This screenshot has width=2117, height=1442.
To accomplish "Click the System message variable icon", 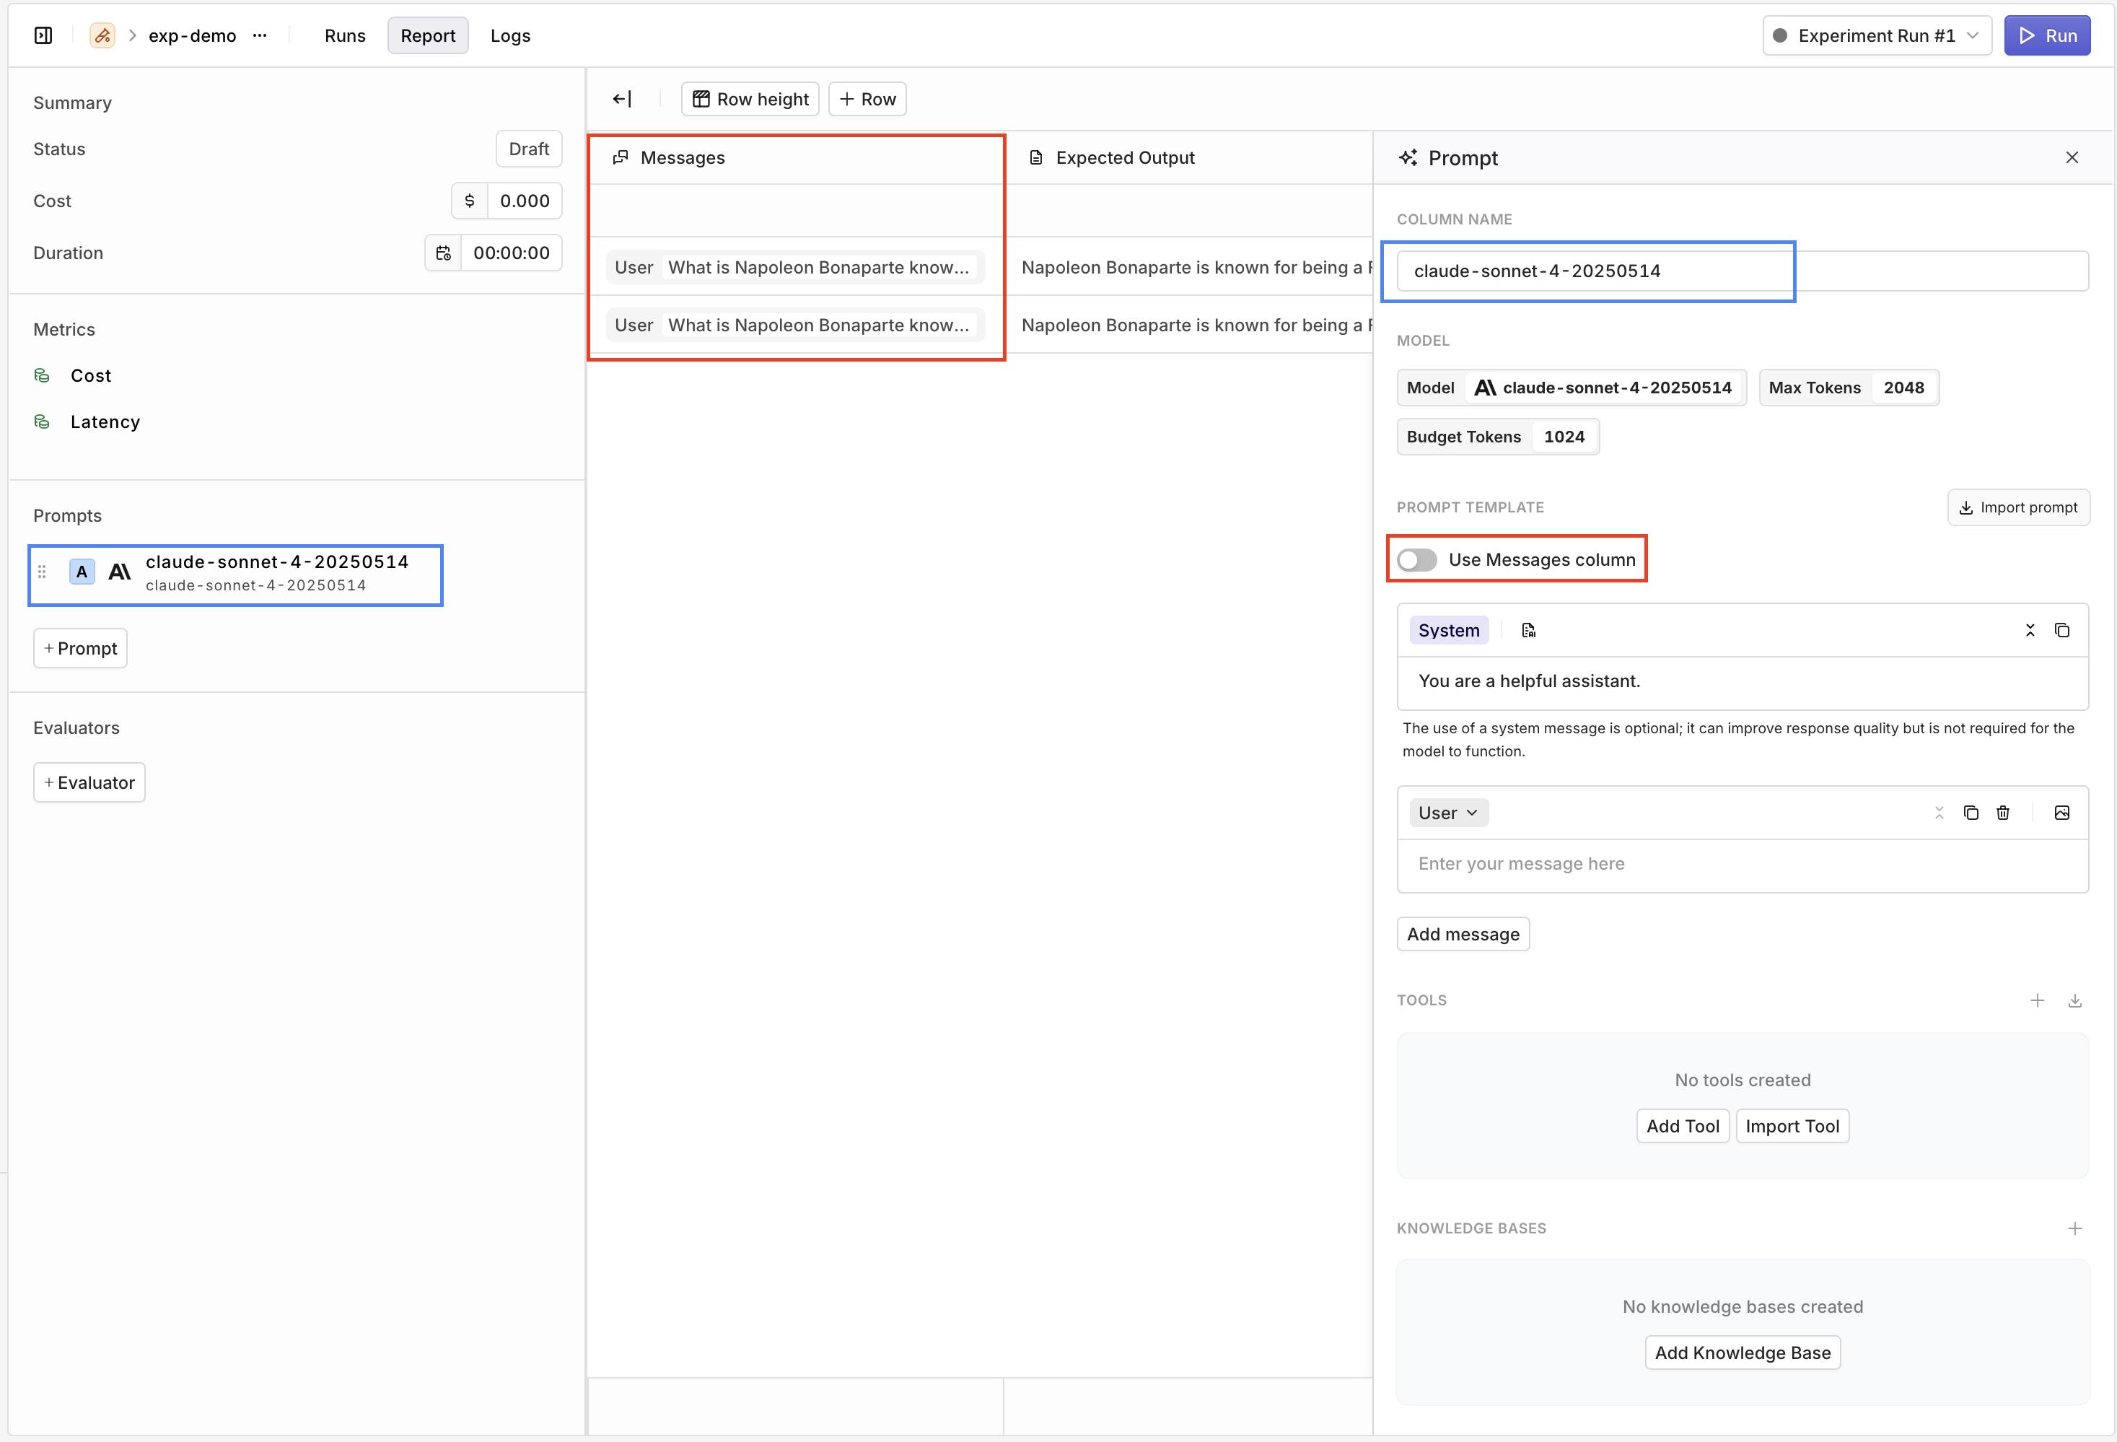I will click(1528, 630).
